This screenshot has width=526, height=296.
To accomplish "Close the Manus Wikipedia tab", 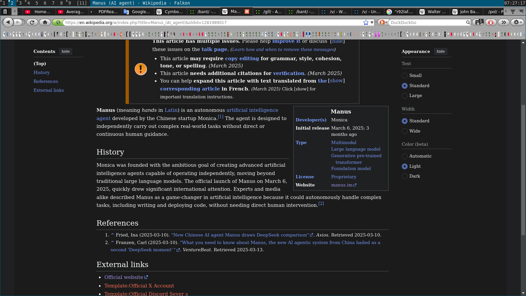I will point(247,12).
